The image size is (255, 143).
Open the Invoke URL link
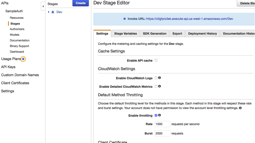(189, 19)
